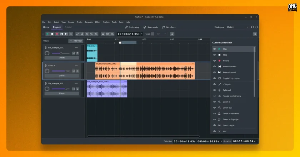
Task: Open the Workspace Modern dropdown
Action: (x=237, y=27)
